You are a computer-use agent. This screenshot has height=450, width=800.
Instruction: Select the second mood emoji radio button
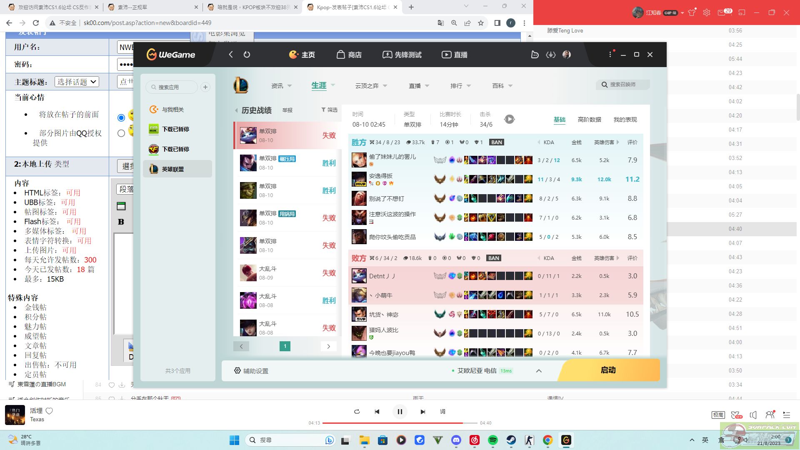pos(121,133)
